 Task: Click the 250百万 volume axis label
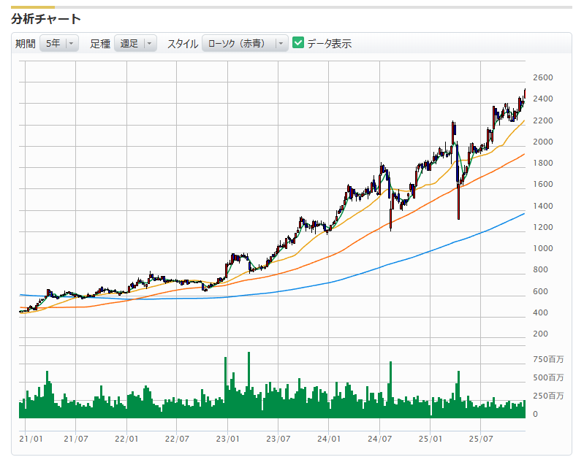coord(548,396)
